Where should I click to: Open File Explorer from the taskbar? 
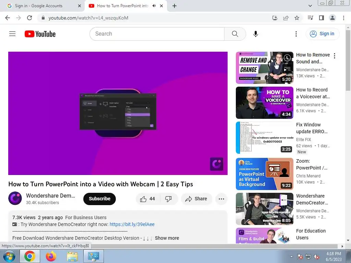pos(72,256)
